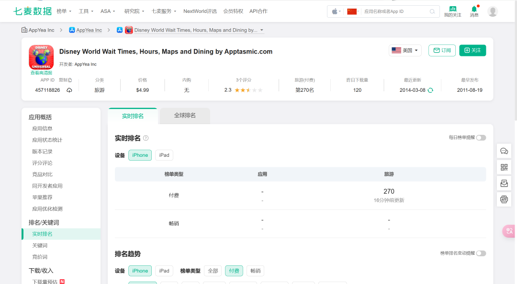Open China flag region dropdown in search
This screenshot has height=284, width=517.
(353, 11)
